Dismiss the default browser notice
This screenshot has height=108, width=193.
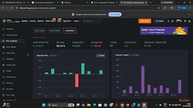[189, 14]
